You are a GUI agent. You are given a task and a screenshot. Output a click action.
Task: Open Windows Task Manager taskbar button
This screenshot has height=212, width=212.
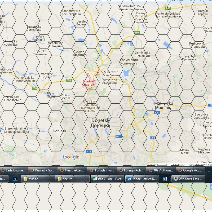(x=188, y=179)
